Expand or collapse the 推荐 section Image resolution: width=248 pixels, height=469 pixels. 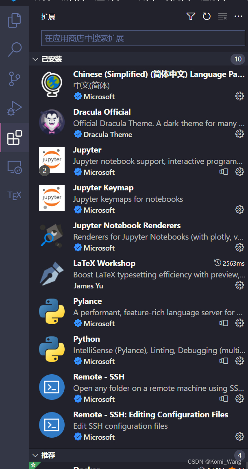35,455
